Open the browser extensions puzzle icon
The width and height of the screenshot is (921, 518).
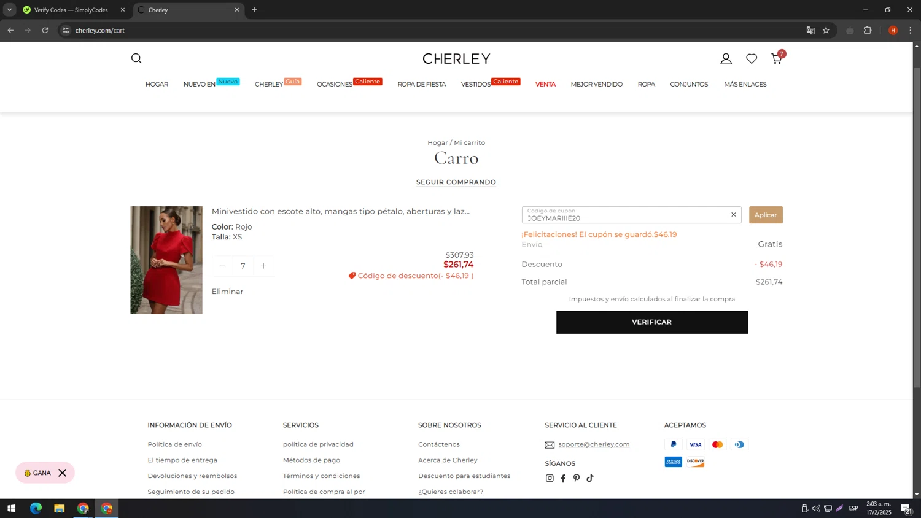(x=867, y=30)
